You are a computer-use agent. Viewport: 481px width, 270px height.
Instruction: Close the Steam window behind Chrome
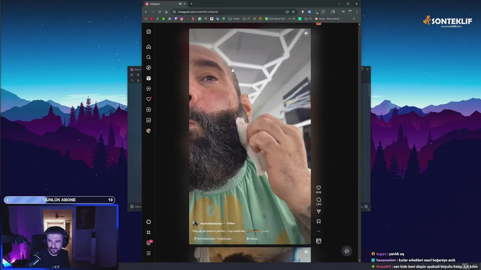tap(368, 69)
